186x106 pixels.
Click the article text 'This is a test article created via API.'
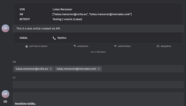[39, 29]
